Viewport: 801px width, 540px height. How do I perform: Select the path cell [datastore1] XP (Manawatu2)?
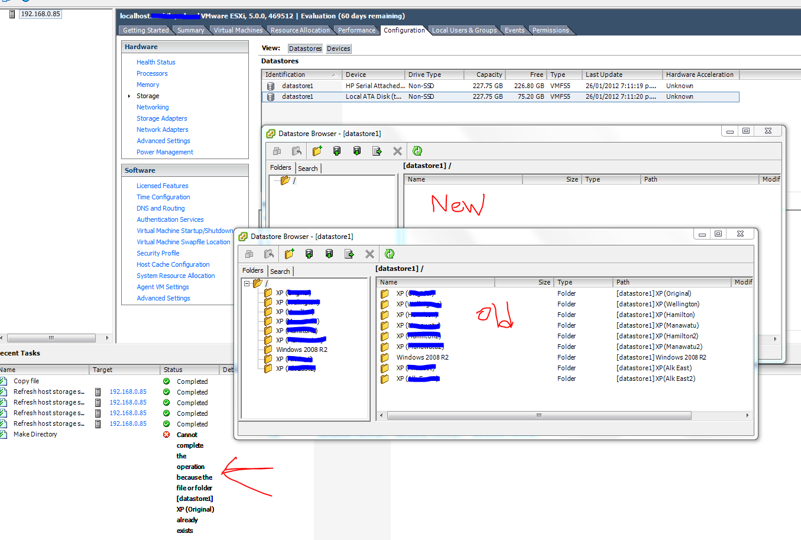point(659,347)
